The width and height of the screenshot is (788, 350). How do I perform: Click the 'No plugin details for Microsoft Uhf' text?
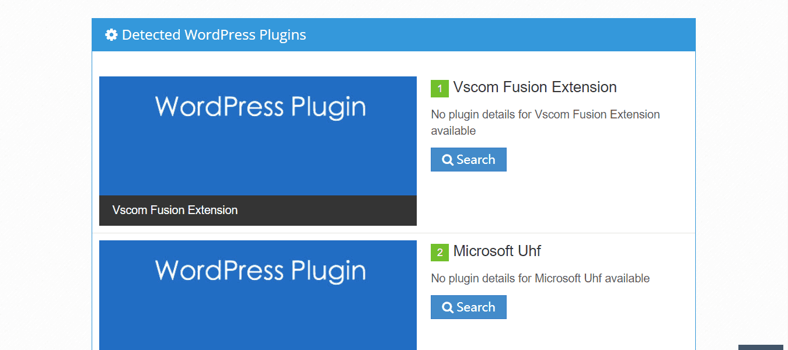pyautogui.click(x=540, y=278)
